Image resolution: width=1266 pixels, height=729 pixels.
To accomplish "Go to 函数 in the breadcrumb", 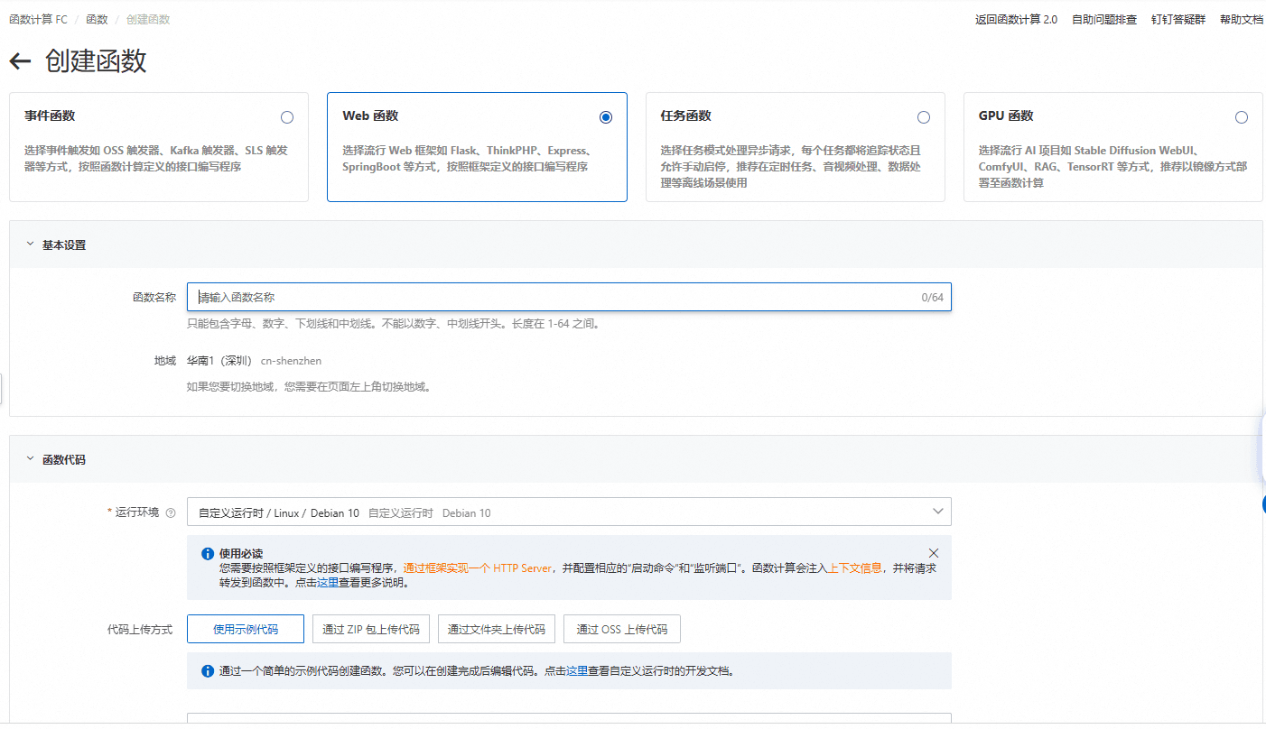I will click(x=97, y=20).
